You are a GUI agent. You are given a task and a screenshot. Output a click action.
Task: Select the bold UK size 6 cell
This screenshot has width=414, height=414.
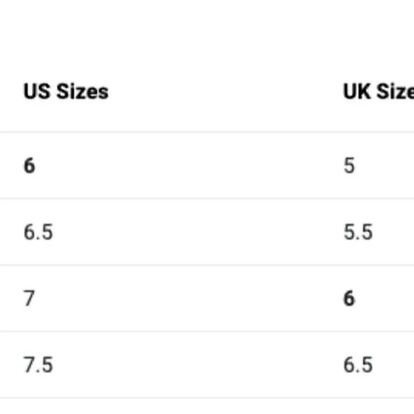[x=349, y=298]
